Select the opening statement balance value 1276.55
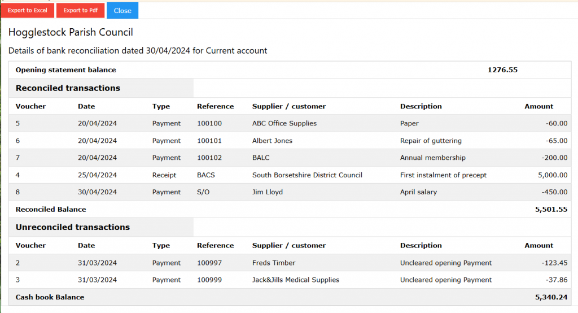 (502, 69)
